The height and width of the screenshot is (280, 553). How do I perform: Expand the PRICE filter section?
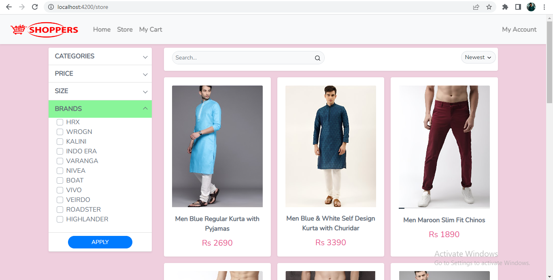100,74
